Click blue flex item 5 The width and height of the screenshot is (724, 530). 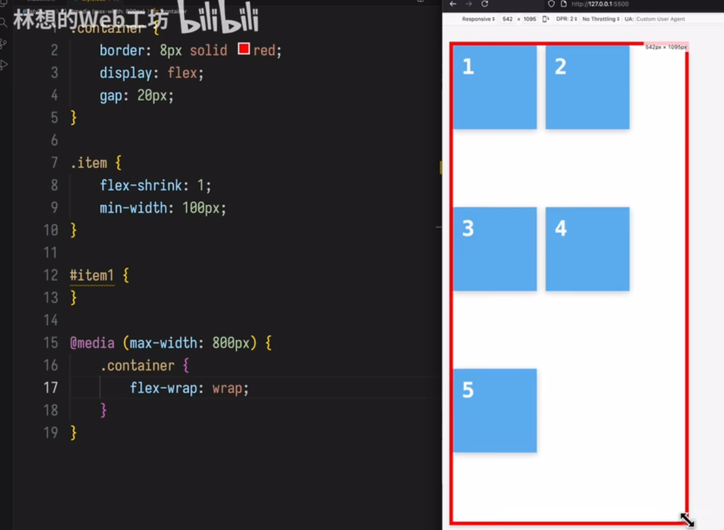pos(495,410)
